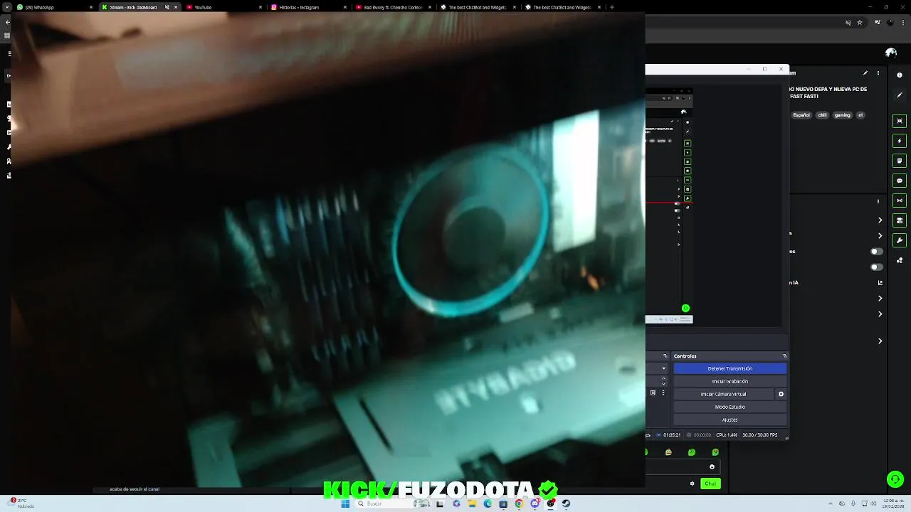
Task: Open tab search dropdown arrow
Action: [x=7, y=7]
